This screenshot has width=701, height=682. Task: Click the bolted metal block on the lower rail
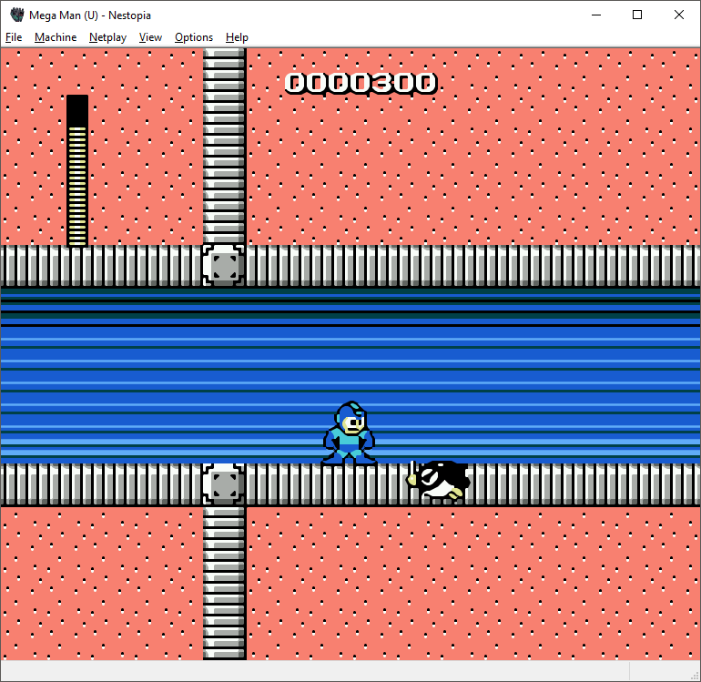224,484
